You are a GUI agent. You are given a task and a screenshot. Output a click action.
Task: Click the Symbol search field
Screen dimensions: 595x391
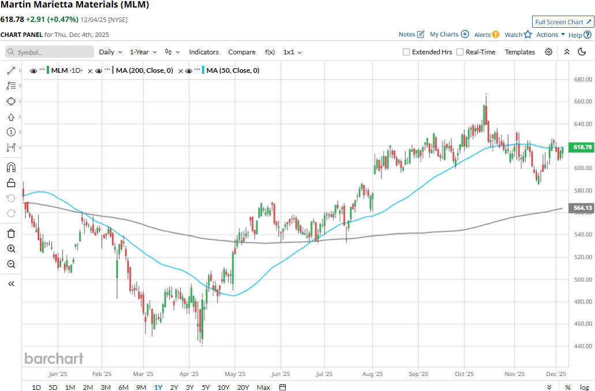(x=50, y=52)
